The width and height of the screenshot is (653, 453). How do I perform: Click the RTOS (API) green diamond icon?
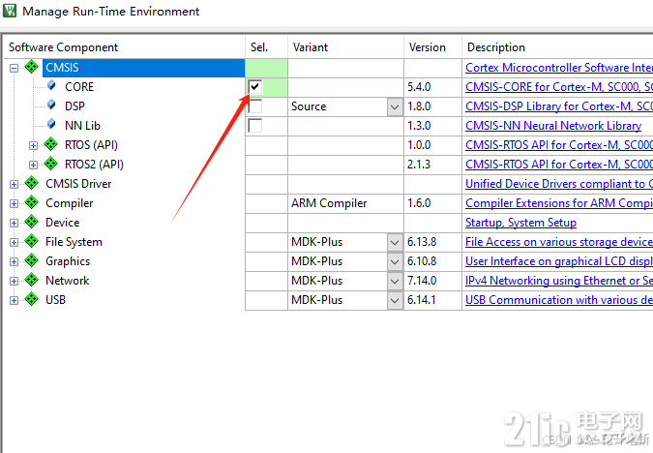(x=51, y=144)
